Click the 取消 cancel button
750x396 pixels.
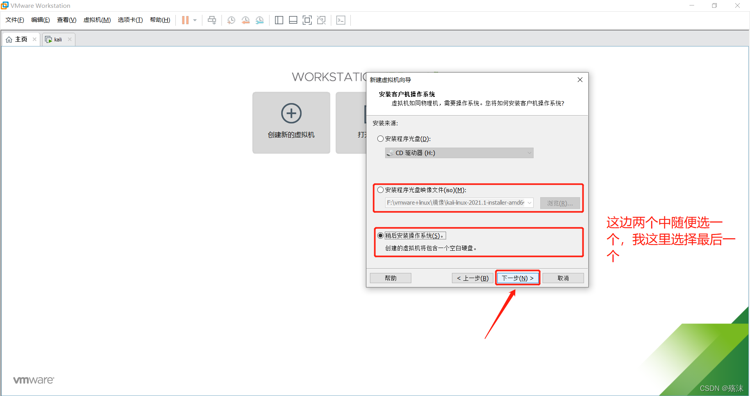click(x=563, y=278)
